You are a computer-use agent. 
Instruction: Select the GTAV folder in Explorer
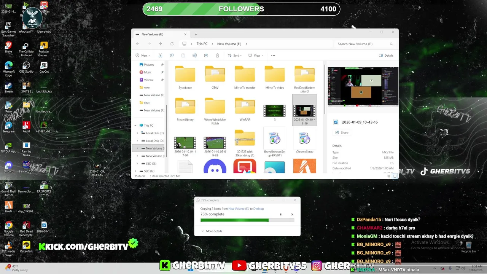(x=215, y=78)
